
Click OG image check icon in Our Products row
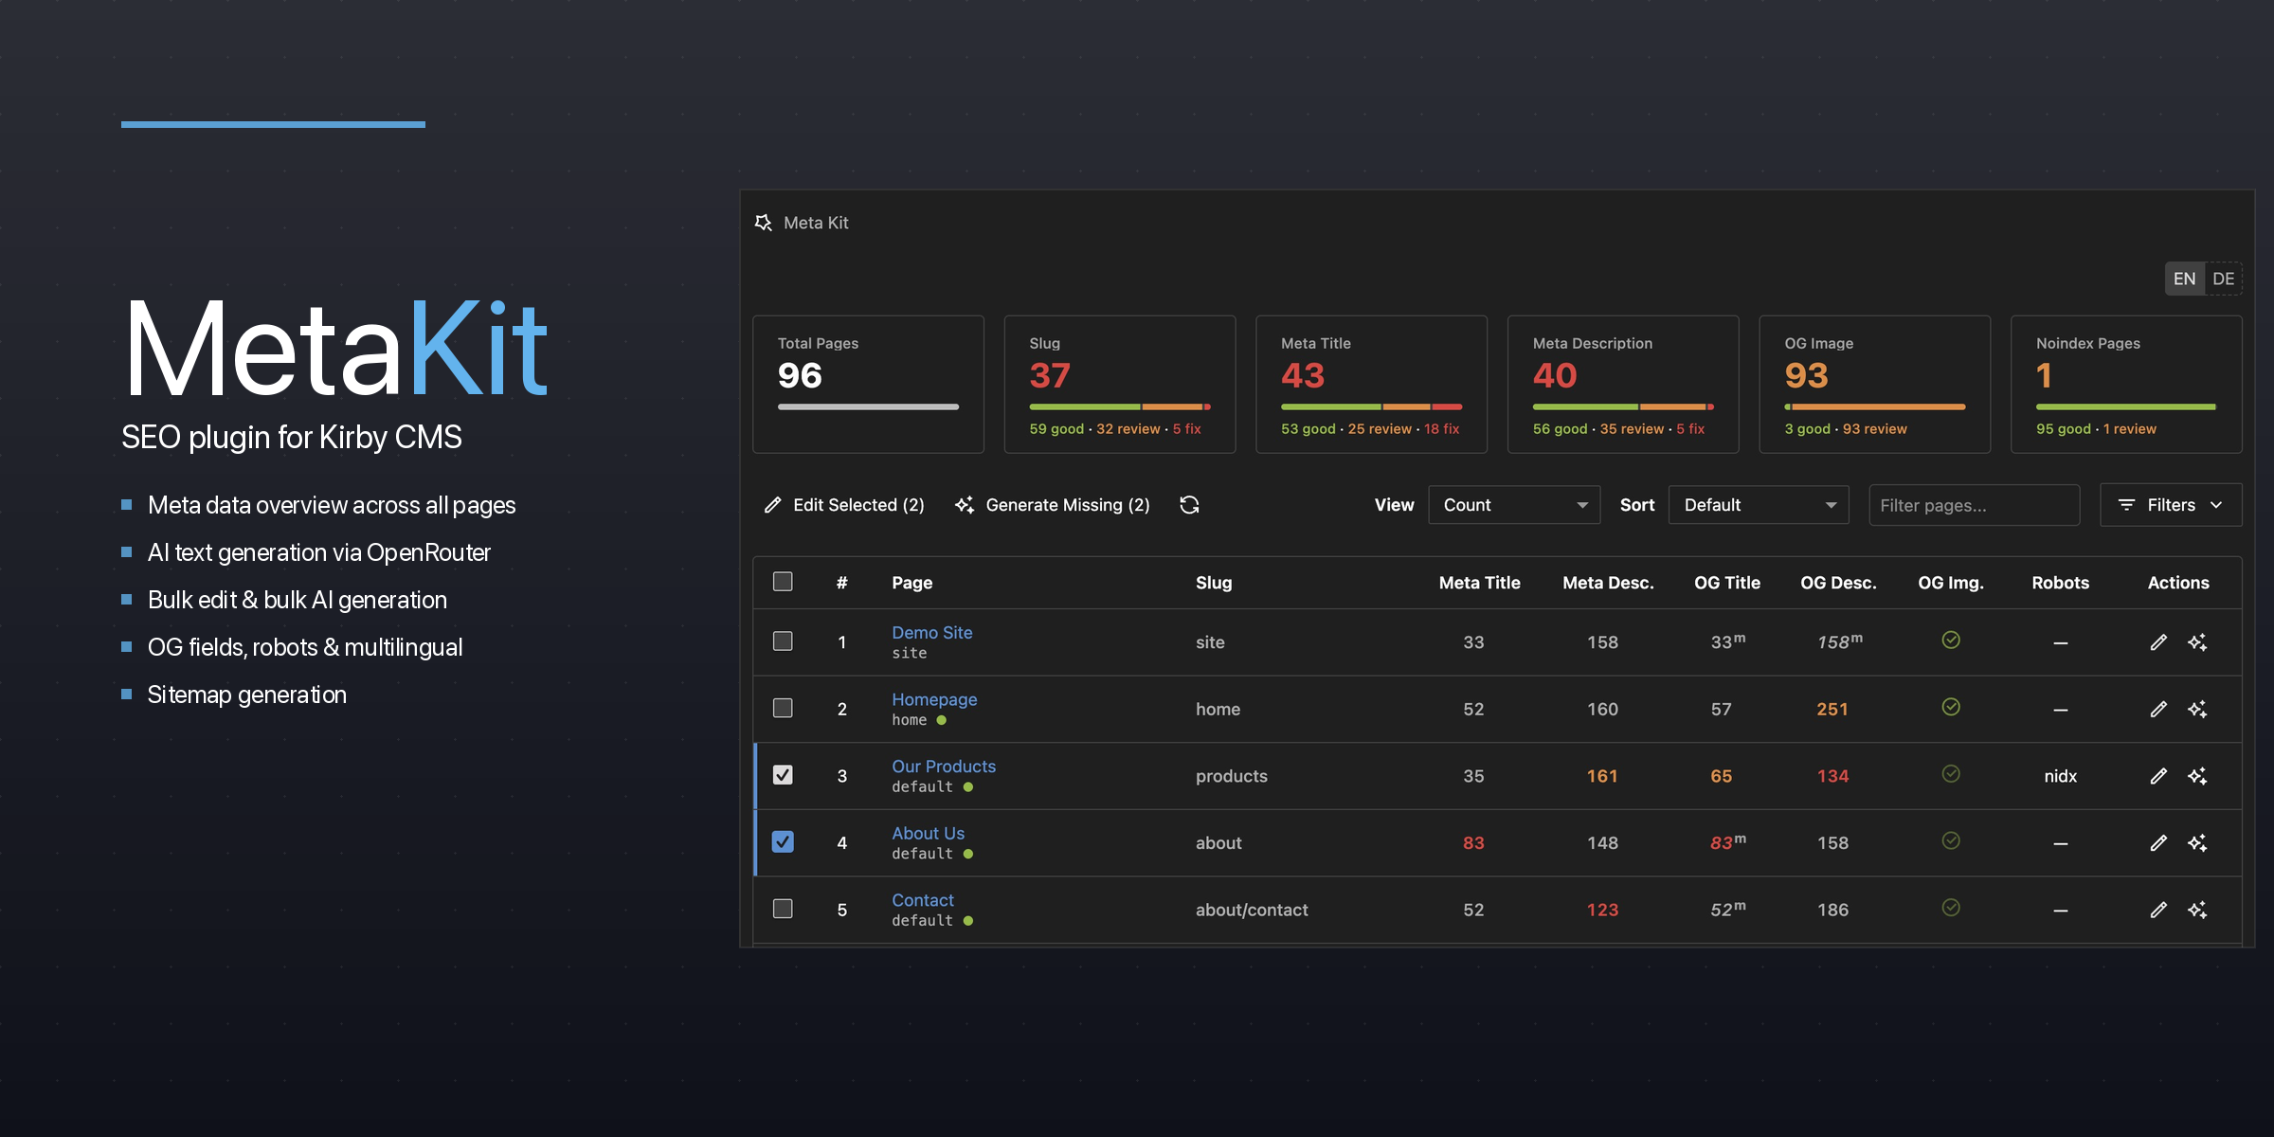(1951, 774)
